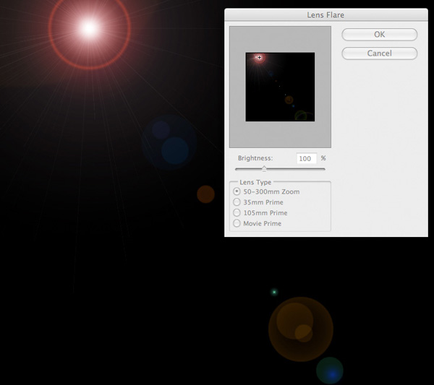This screenshot has width=434, height=385.
Task: Click the Brightness slider handle
Action: [264, 169]
